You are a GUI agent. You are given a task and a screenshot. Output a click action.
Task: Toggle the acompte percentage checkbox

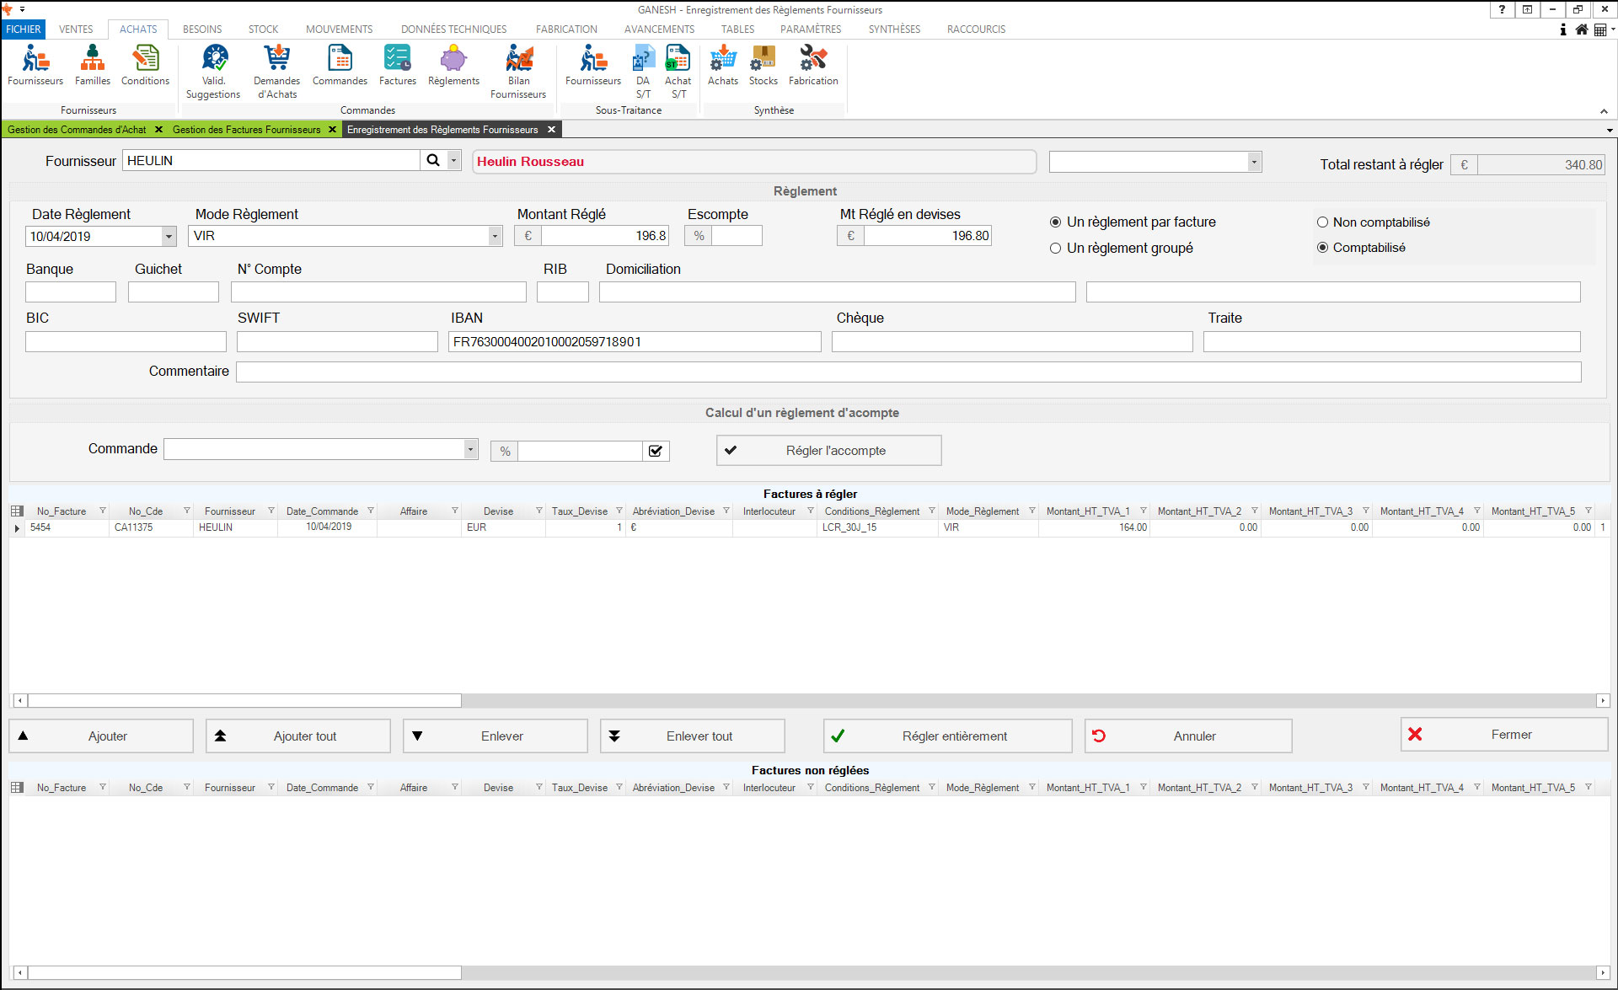pyautogui.click(x=656, y=451)
